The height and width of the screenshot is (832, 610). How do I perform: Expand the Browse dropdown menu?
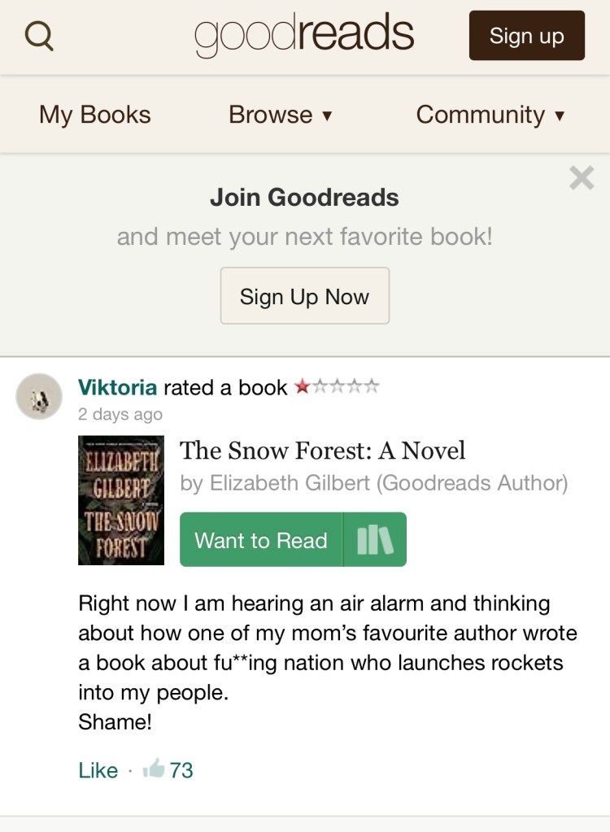click(x=280, y=115)
